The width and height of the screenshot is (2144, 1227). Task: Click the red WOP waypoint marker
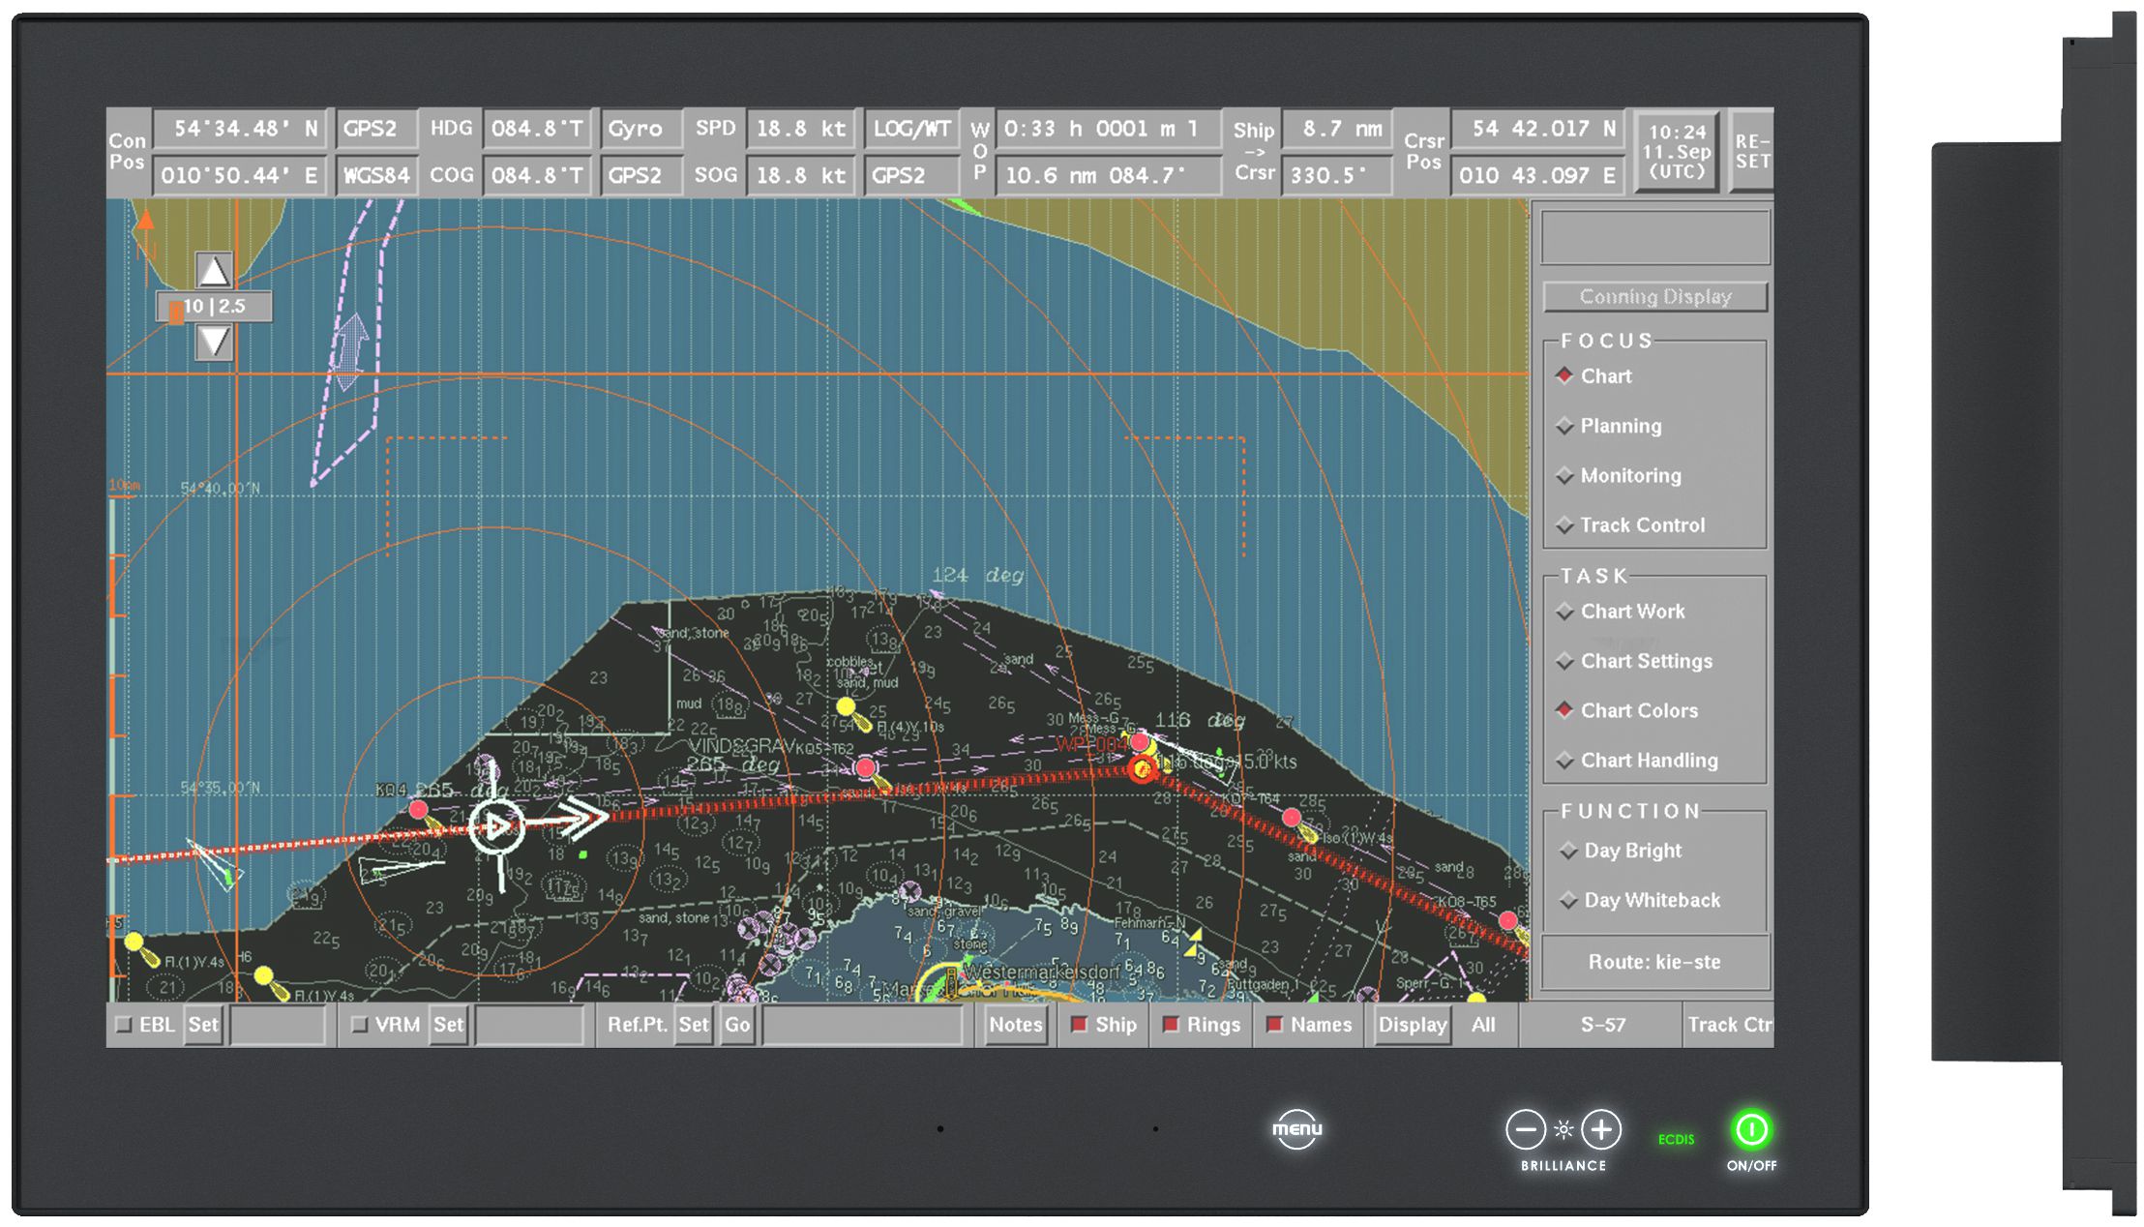pyautogui.click(x=1143, y=769)
